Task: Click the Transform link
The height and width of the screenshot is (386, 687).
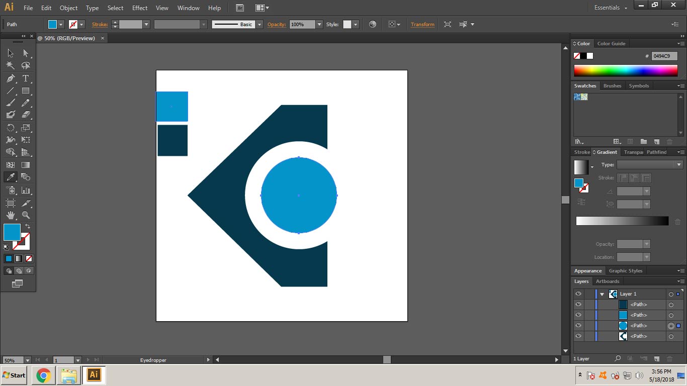Action: click(x=422, y=24)
